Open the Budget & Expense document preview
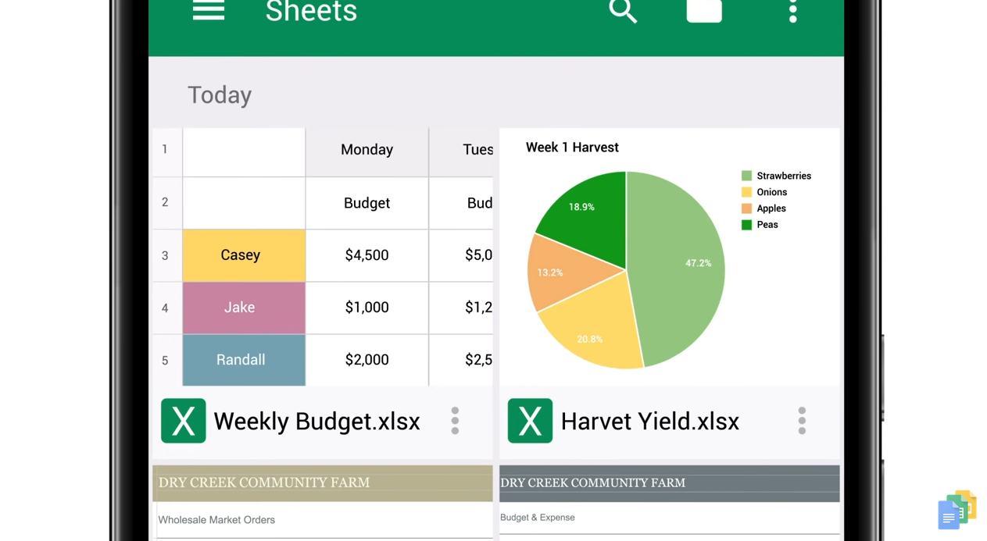The image size is (987, 541). [669, 502]
